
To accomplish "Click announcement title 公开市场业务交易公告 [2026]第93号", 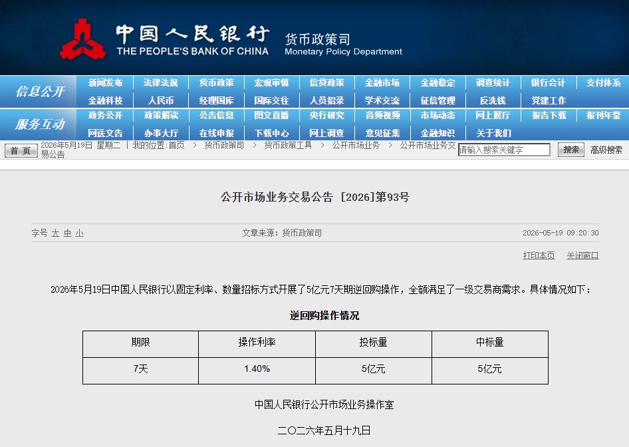I will pos(315,197).
